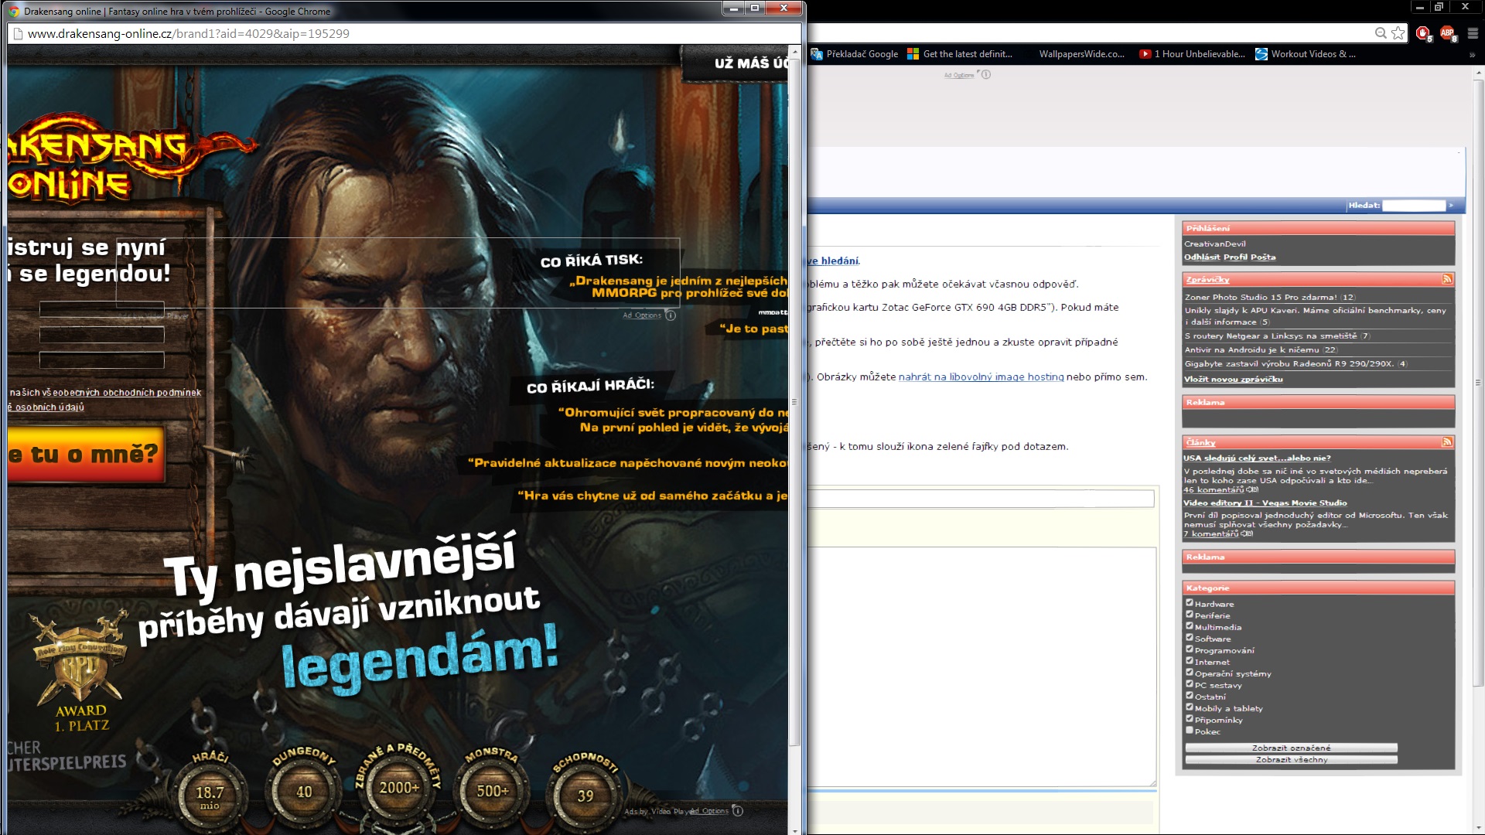The width and height of the screenshot is (1485, 835).
Task: Click the 'Zobrazit označené' button
Action: pyautogui.click(x=1291, y=748)
